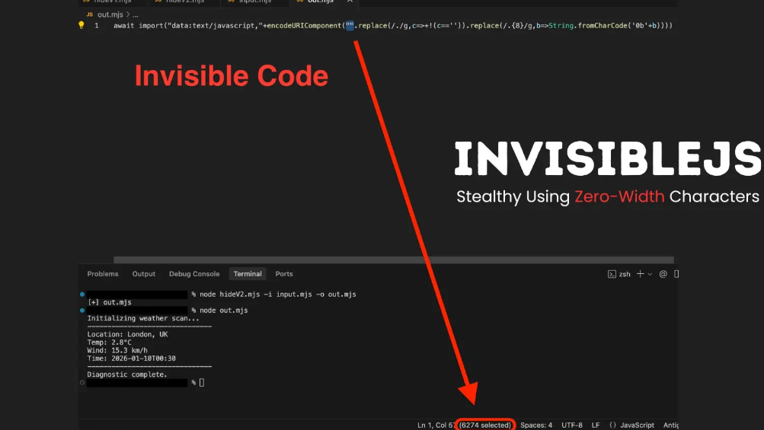Click the gray circle marker at empty prompt
The width and height of the screenshot is (764, 430).
82,383
